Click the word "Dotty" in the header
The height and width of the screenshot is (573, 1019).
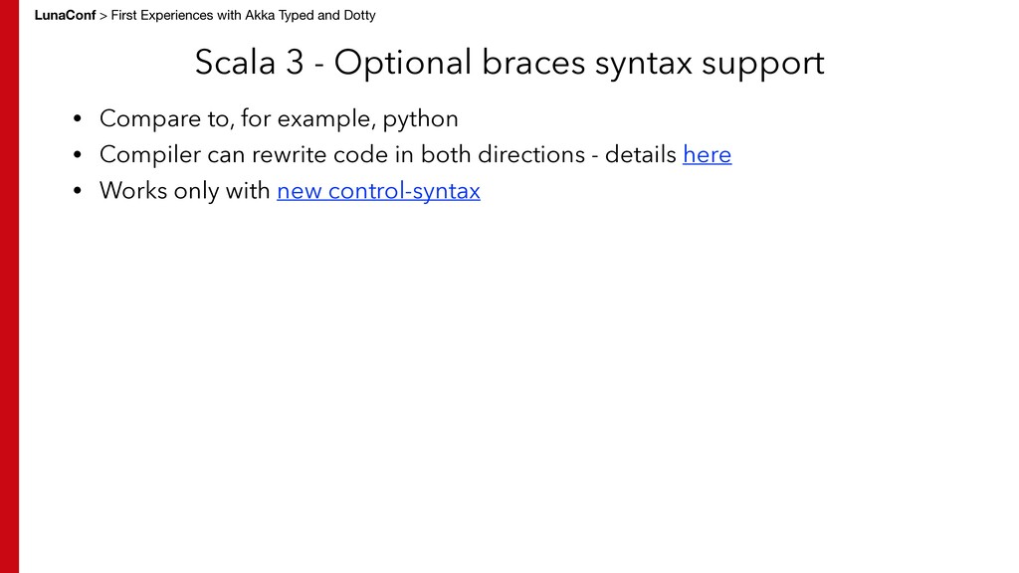click(357, 15)
